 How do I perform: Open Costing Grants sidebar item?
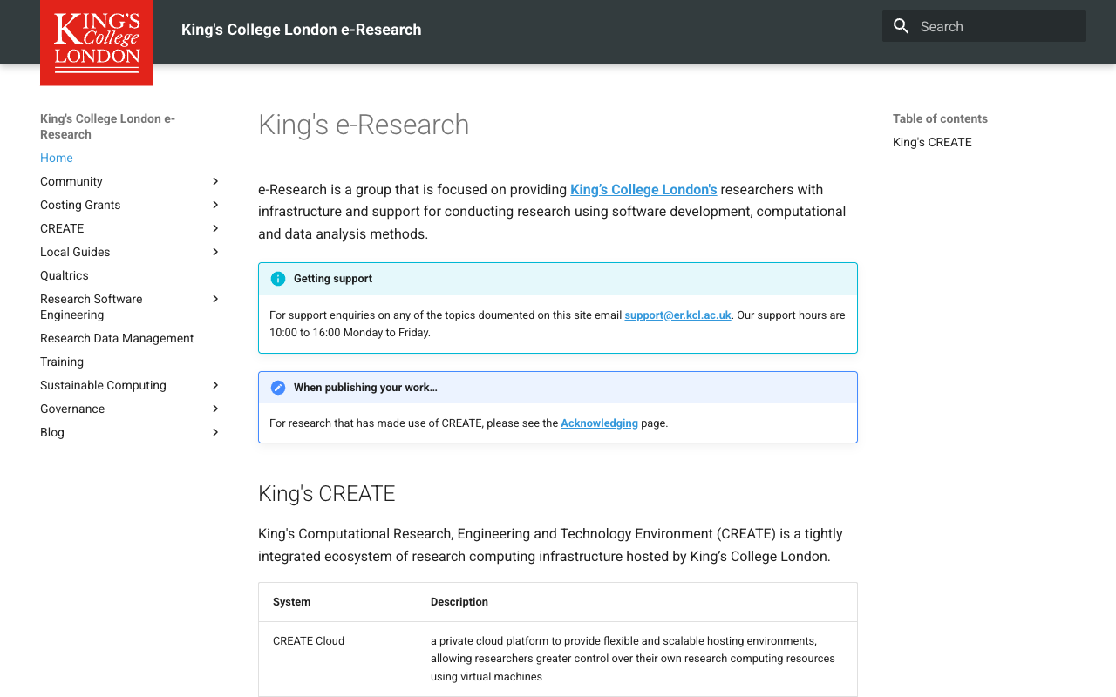pos(80,205)
